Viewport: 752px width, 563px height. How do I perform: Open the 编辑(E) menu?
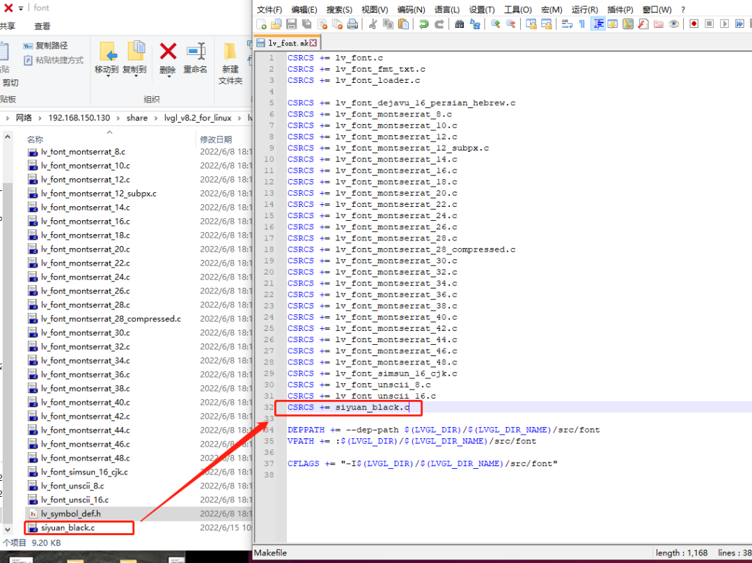tap(304, 10)
